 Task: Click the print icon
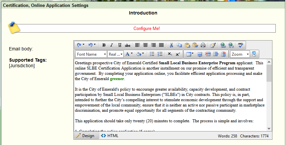pyautogui.click(x=203, y=45)
